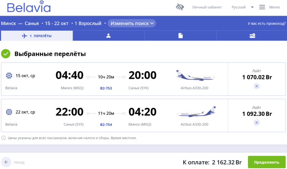Image resolution: width=287 pixels, height=169 pixels.
Task: Click the Belavia logo
Action: 29,7
